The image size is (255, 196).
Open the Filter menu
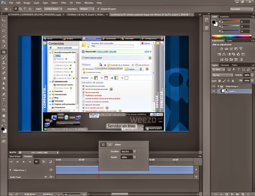tap(63, 3)
